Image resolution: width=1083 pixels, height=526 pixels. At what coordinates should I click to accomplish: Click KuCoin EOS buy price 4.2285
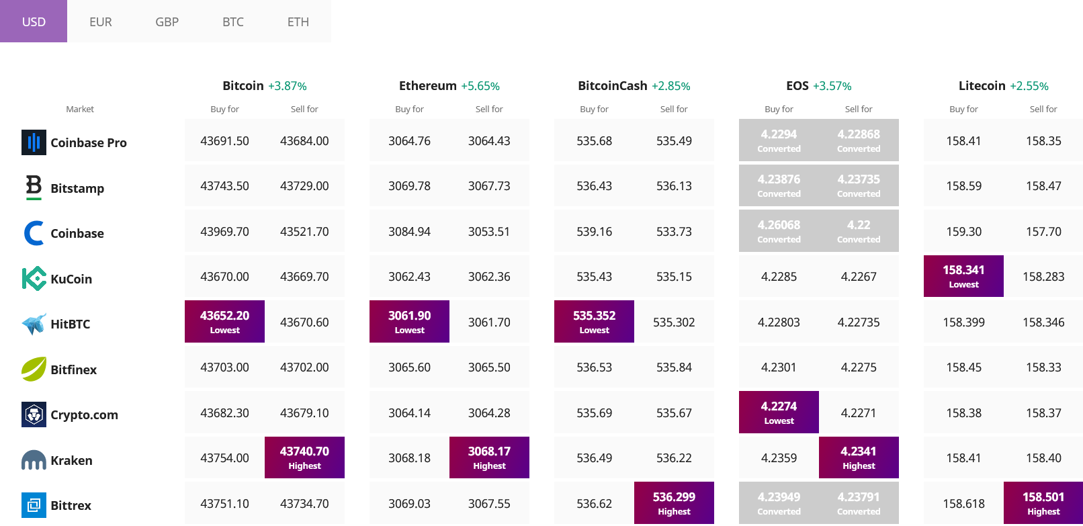(x=779, y=277)
